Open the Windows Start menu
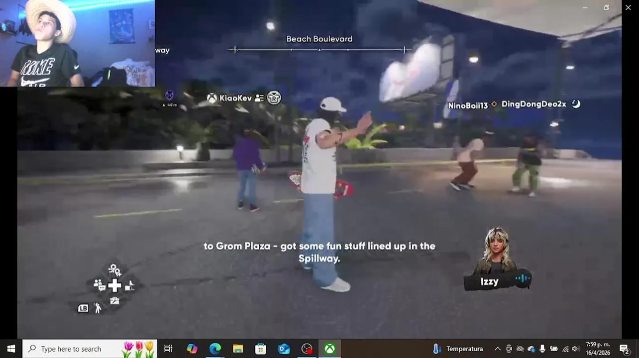The width and height of the screenshot is (639, 358). (11, 349)
